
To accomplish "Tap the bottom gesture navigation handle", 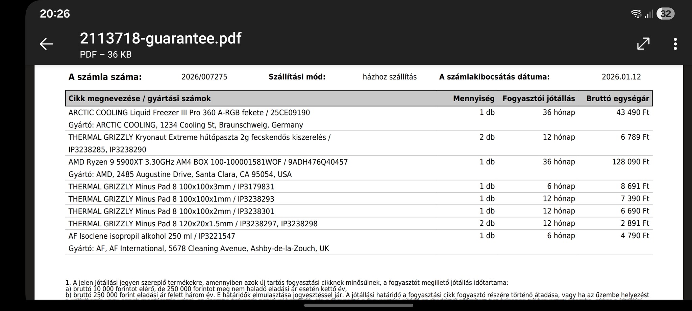I will point(359,305).
